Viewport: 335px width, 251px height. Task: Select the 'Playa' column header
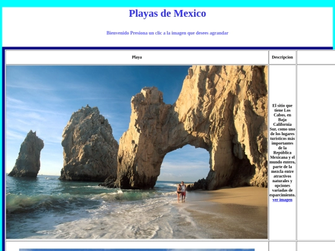click(136, 57)
